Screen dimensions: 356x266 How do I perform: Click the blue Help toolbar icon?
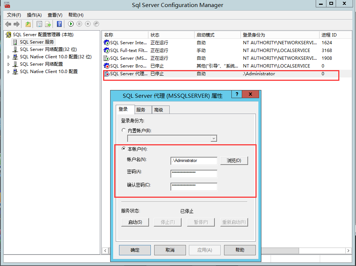pos(59,24)
